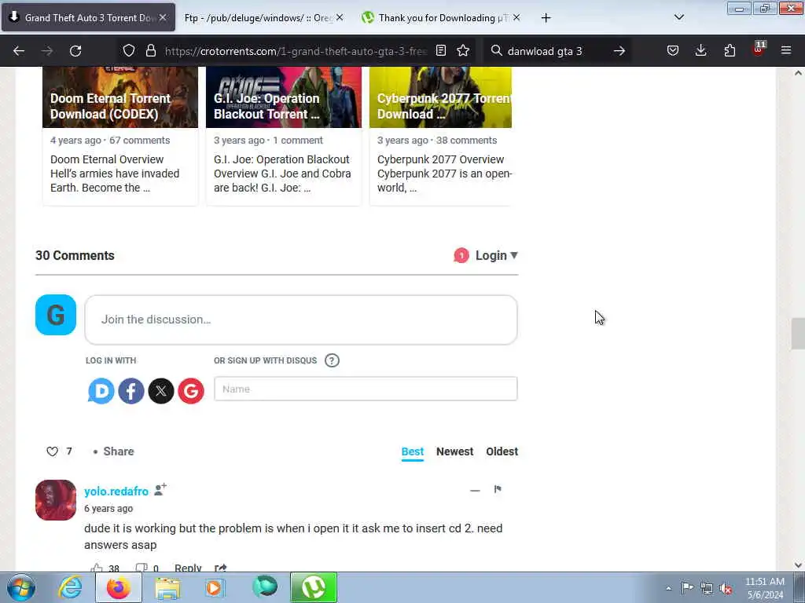This screenshot has width=805, height=603.
Task: Open yolo.redafro's profile link
Action: 116,492
